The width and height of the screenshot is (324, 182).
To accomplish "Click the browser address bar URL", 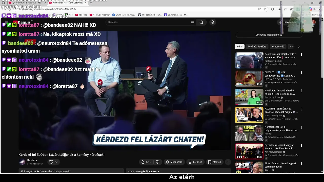I will (x=47, y=9).
